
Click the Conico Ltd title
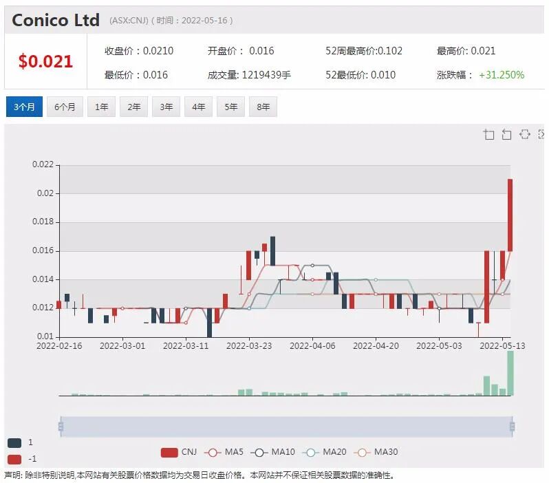(x=56, y=20)
